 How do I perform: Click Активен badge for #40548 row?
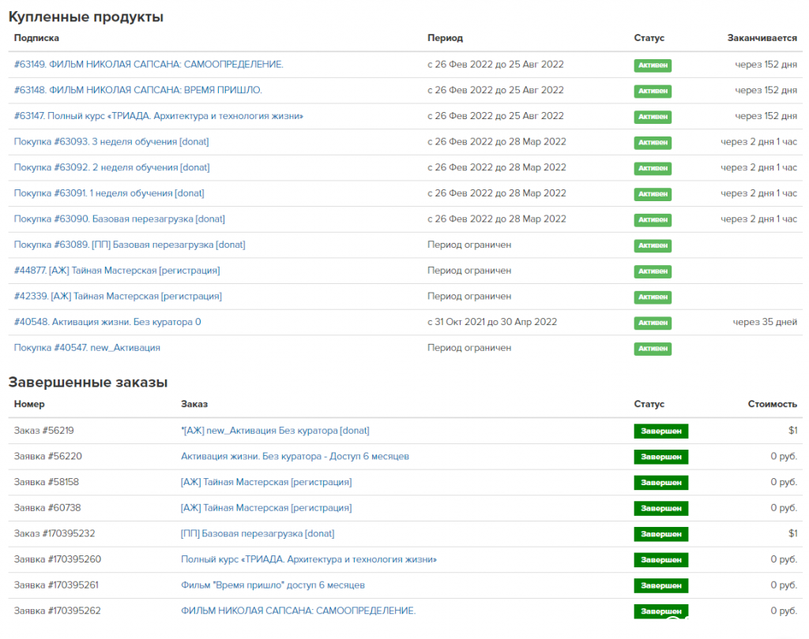click(653, 323)
